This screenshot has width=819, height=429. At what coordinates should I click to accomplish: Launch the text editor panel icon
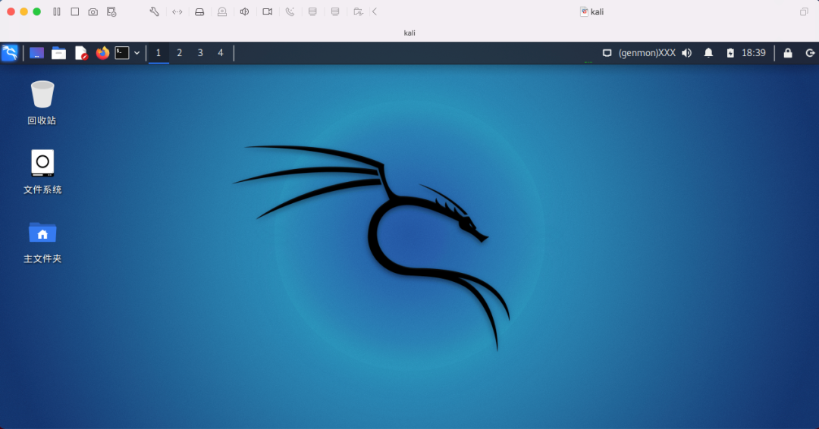point(81,53)
